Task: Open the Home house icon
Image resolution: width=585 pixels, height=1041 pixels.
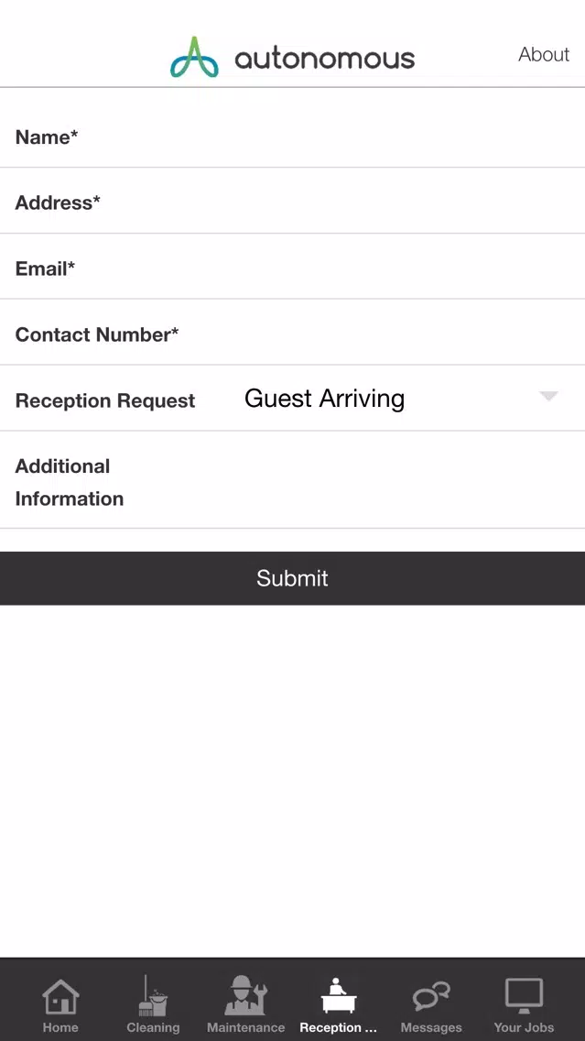Action: 60,996
